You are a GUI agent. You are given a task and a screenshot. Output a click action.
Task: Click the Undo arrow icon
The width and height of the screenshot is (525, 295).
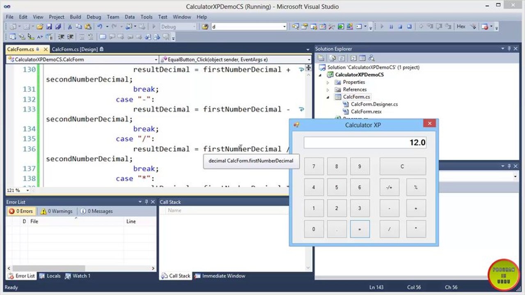tap(100, 27)
